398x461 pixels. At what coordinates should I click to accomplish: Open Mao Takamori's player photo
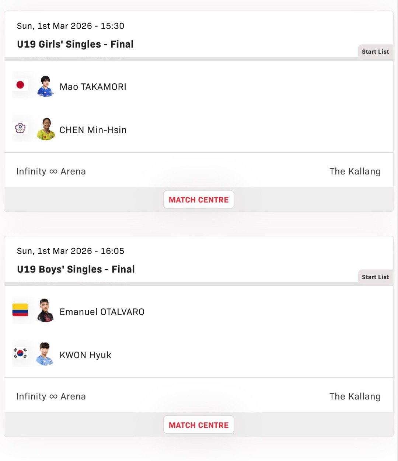click(x=46, y=86)
